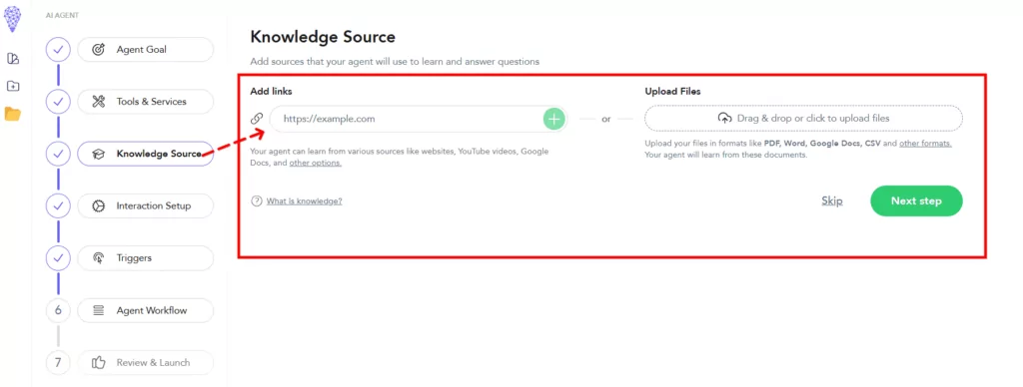Click the 'Add links' label
This screenshot has height=387, width=1023.
(272, 91)
